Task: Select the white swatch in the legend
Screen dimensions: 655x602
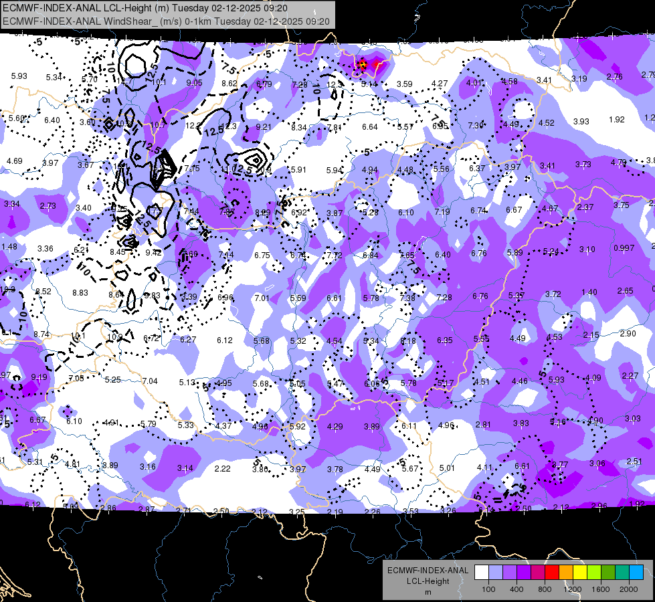Action: [482, 573]
